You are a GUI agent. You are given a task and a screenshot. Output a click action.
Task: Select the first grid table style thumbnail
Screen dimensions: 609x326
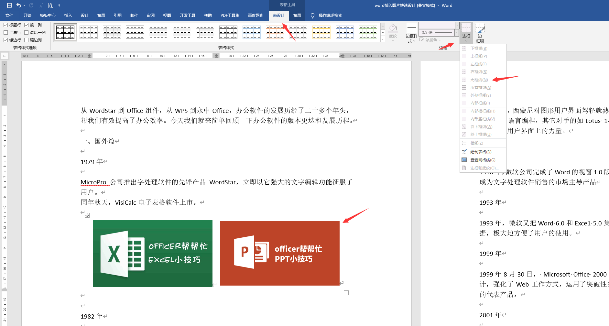(x=65, y=32)
